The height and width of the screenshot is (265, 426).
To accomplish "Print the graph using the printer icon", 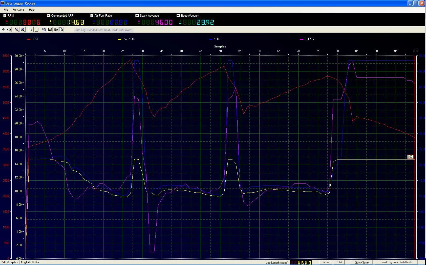I will [x=56, y=30].
